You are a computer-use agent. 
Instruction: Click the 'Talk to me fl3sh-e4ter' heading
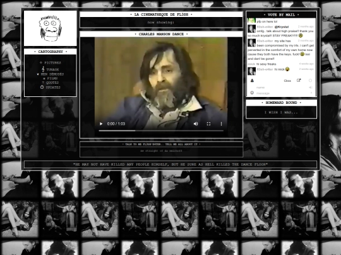[161, 144]
